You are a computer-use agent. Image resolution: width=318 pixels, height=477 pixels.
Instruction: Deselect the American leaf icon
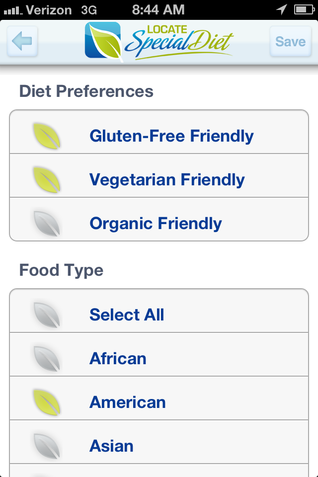[47, 402]
